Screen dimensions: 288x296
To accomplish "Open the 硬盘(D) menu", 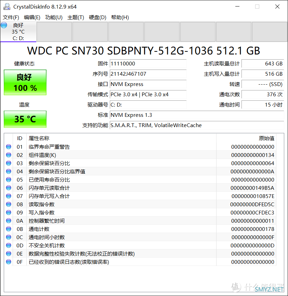I will [x=97, y=17].
